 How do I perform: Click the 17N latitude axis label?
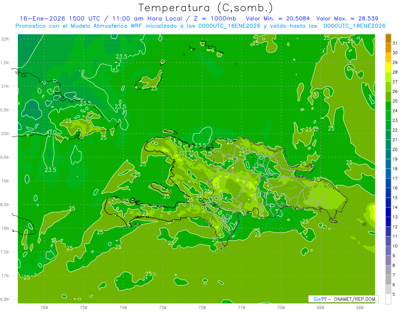(5, 276)
